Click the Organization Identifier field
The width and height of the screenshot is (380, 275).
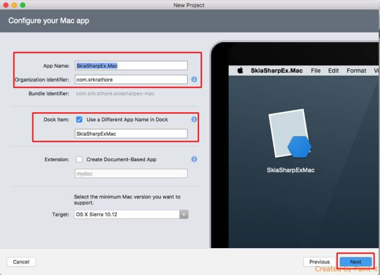(x=131, y=79)
